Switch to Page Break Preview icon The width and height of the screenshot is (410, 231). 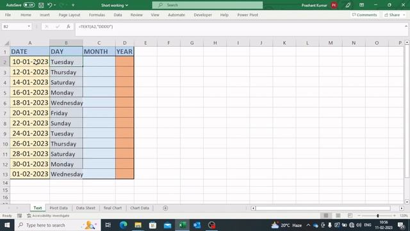pyautogui.click(x=350, y=216)
